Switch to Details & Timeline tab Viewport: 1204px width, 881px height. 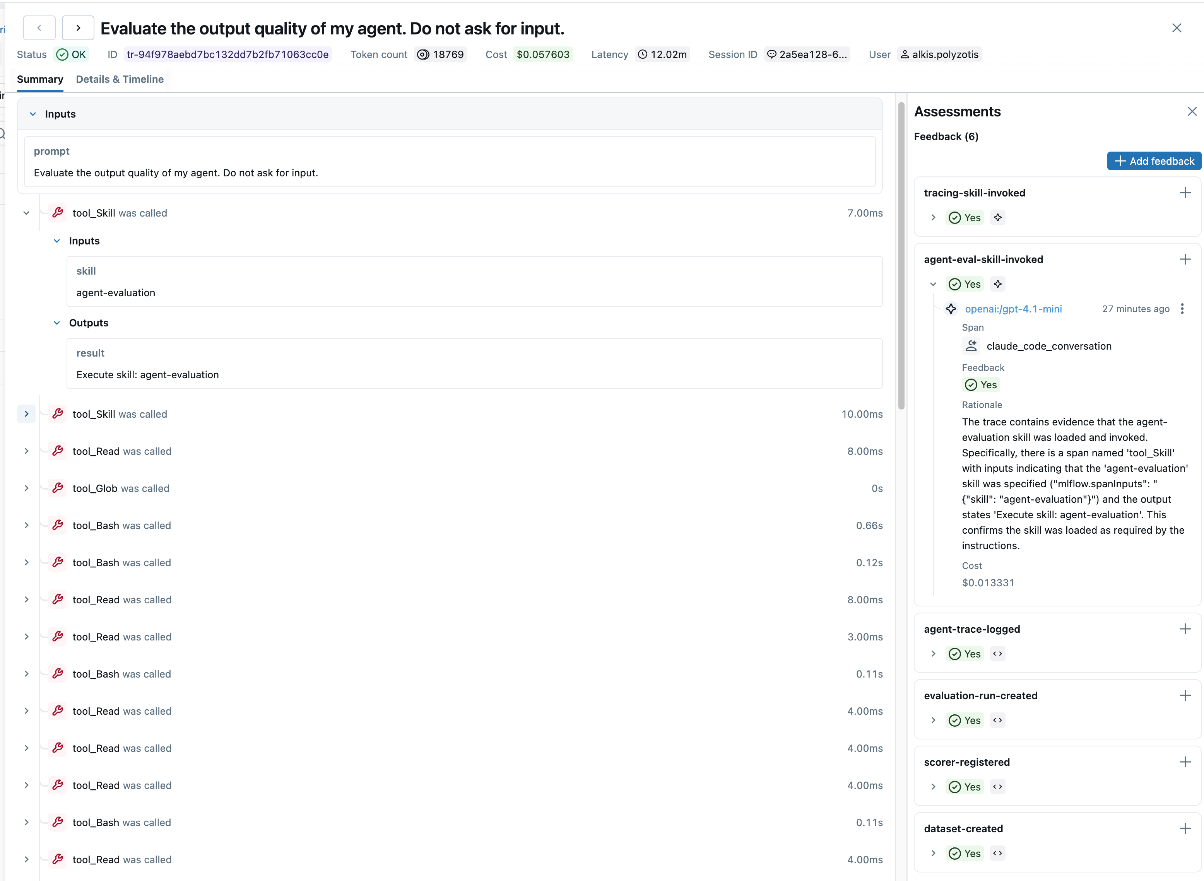pyautogui.click(x=120, y=79)
